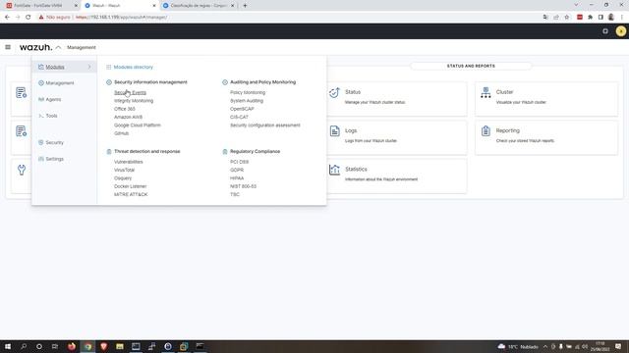The height and width of the screenshot is (353, 629).
Task: Open Management breadcrumb
Action: coord(82,47)
